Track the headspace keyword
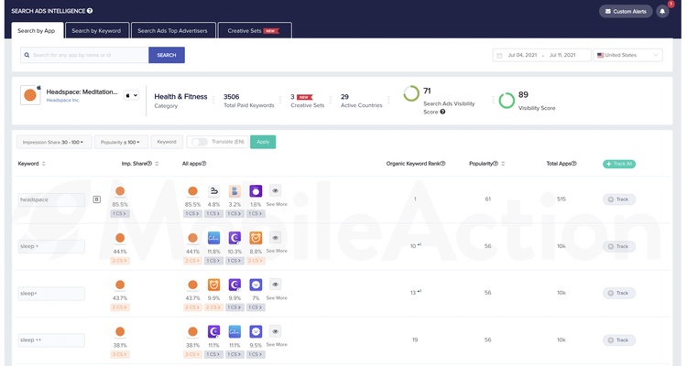 [618, 199]
